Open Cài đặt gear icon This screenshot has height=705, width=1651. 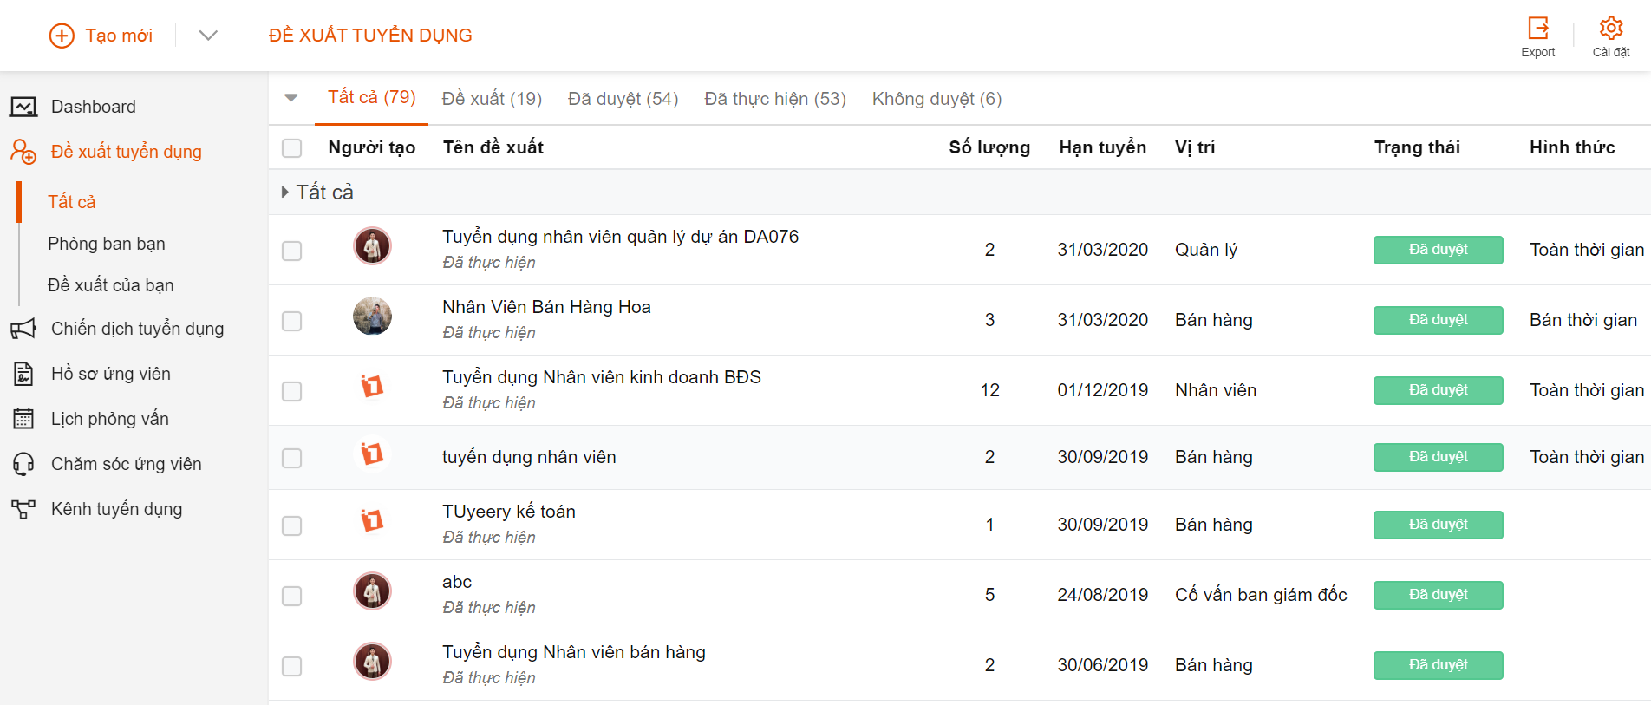[x=1611, y=28]
